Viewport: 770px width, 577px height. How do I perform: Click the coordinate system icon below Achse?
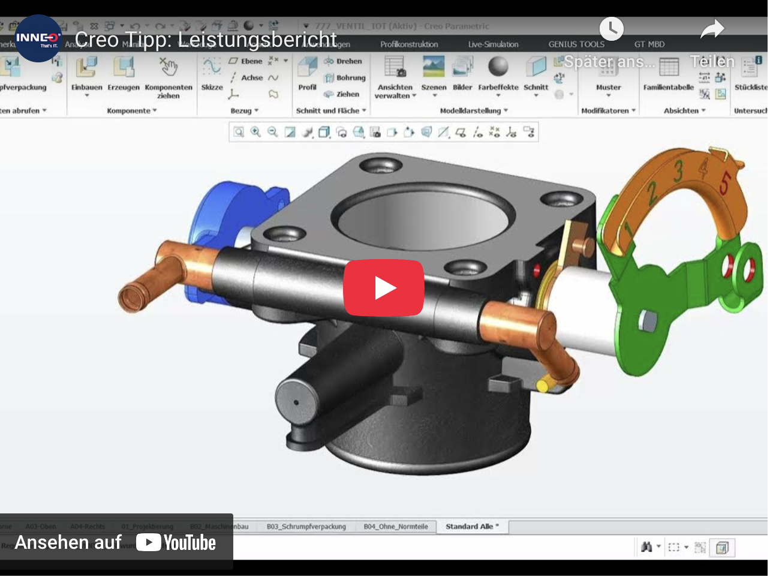click(233, 94)
